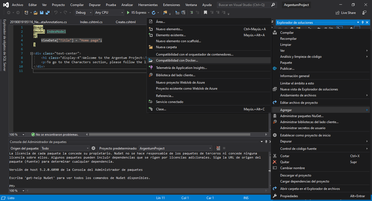This screenshot has width=372, height=201.
Task: Start a Live Share session
Action: (346, 13)
